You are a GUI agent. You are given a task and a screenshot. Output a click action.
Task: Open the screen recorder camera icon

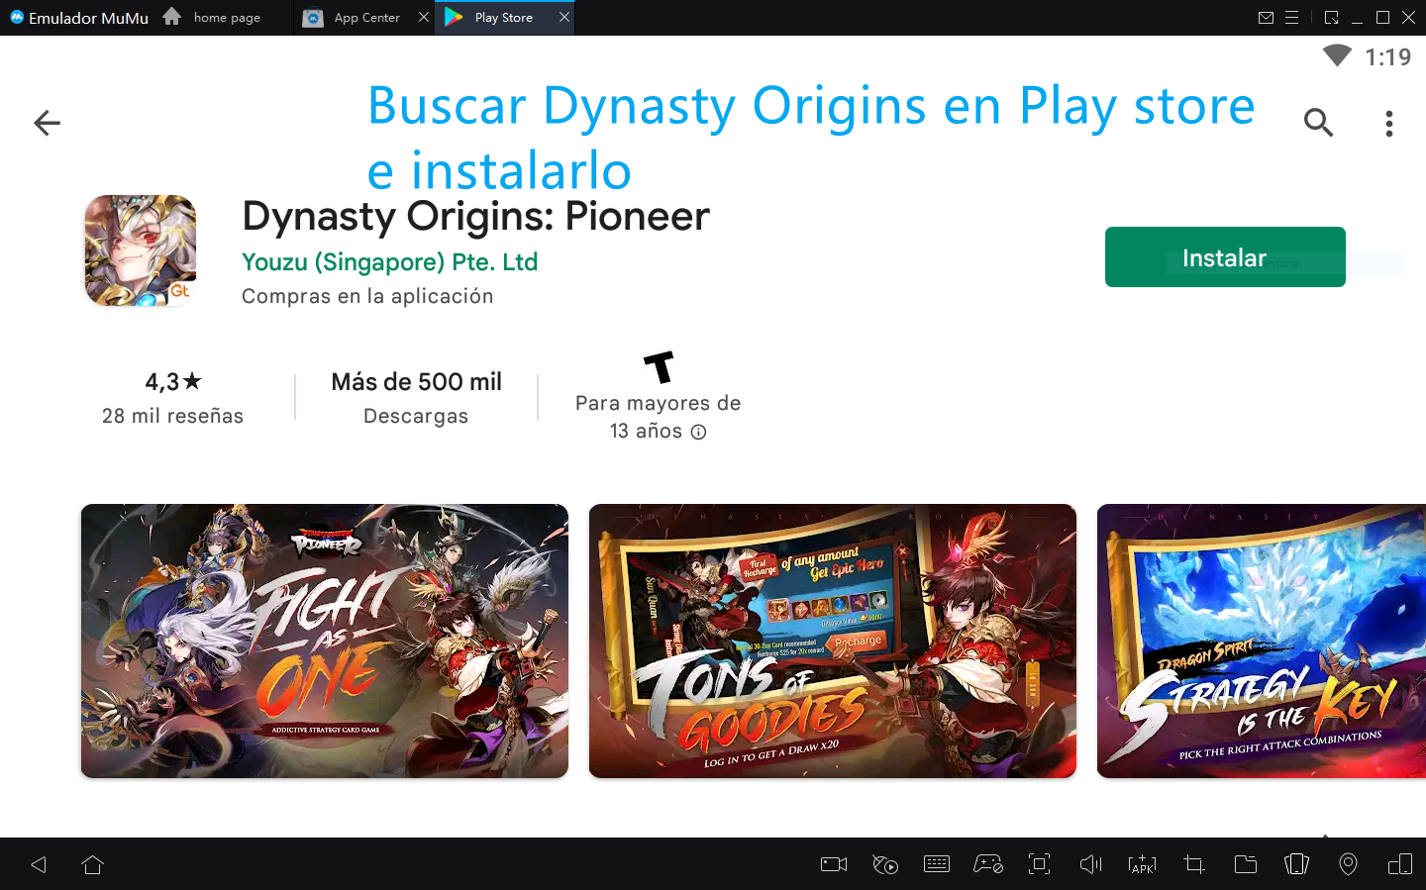click(x=834, y=864)
